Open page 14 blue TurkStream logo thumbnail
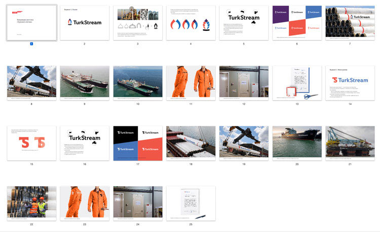This screenshot has width=380, height=232. tap(350, 83)
